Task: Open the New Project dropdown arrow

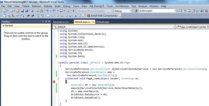Action: (8, 11)
